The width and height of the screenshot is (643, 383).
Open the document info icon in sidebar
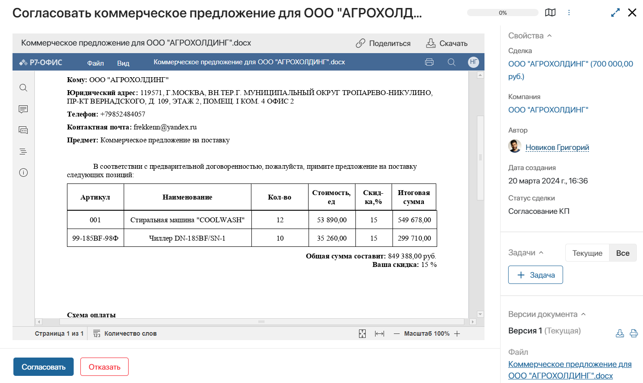(x=23, y=173)
